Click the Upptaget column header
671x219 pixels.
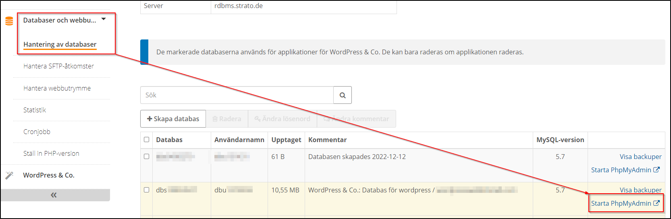tap(286, 140)
